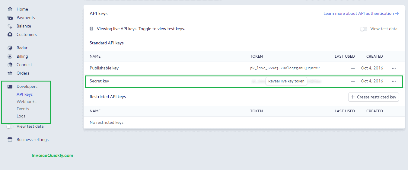The width and height of the screenshot is (408, 170).
Task: Click the Orders basket icon
Action: pyautogui.click(x=10, y=73)
